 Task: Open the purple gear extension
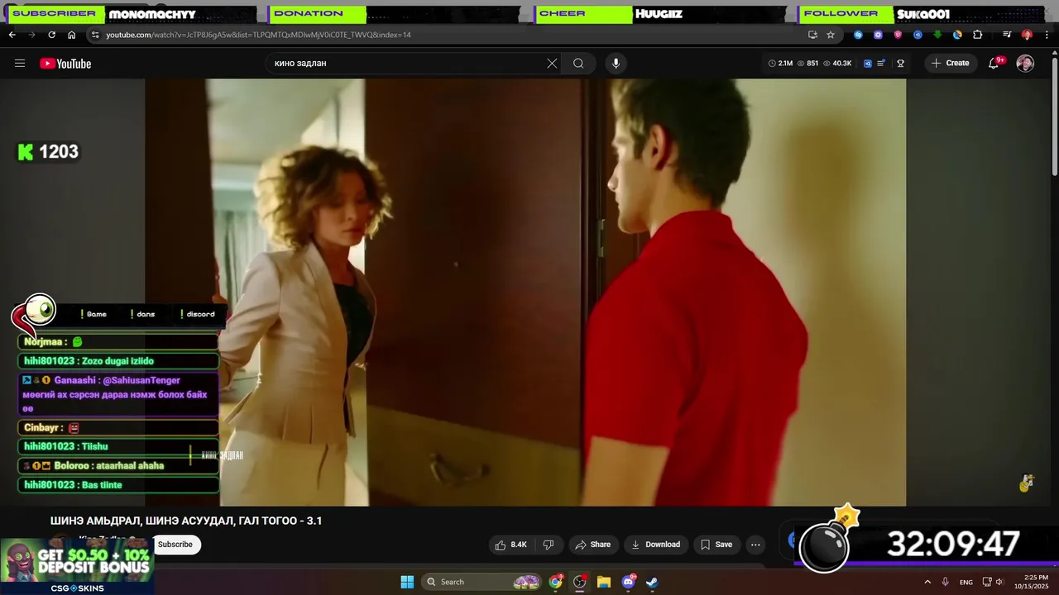point(878,35)
